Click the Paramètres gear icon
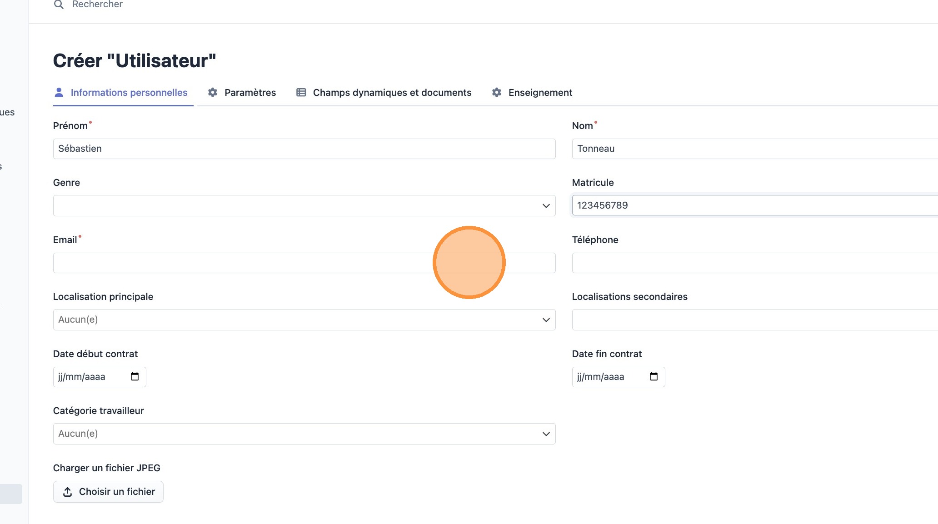The height and width of the screenshot is (524, 938). [213, 93]
